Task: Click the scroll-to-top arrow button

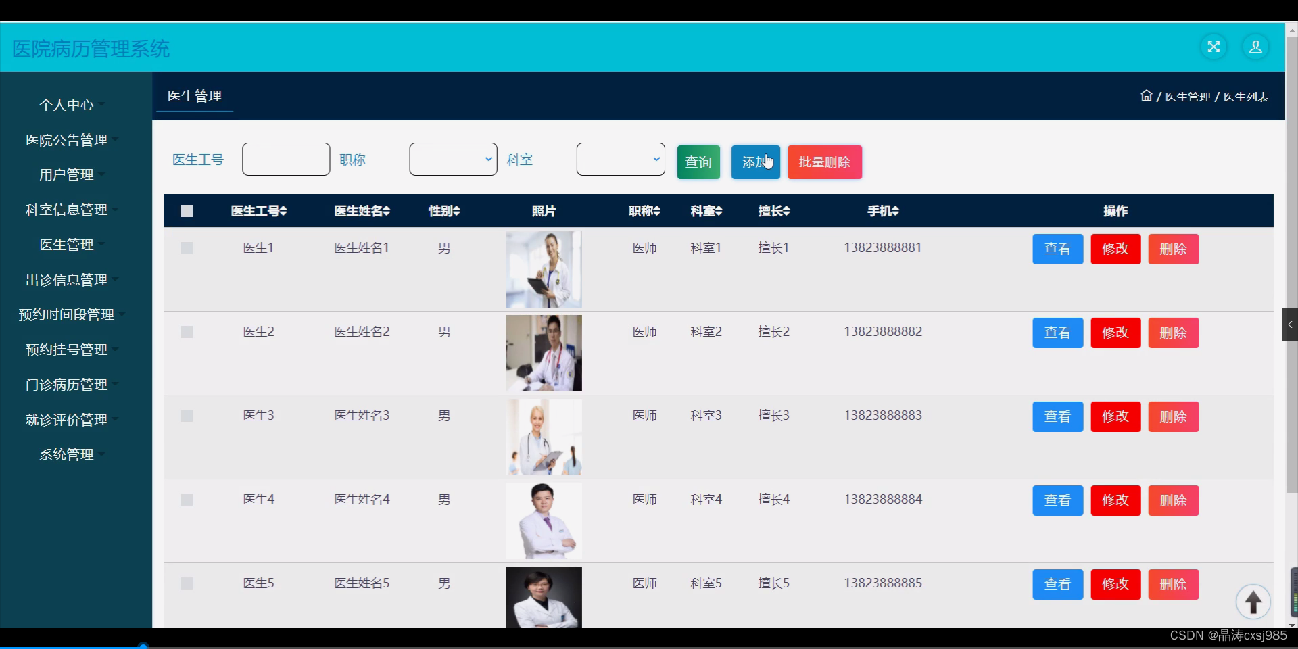Action: [1253, 602]
